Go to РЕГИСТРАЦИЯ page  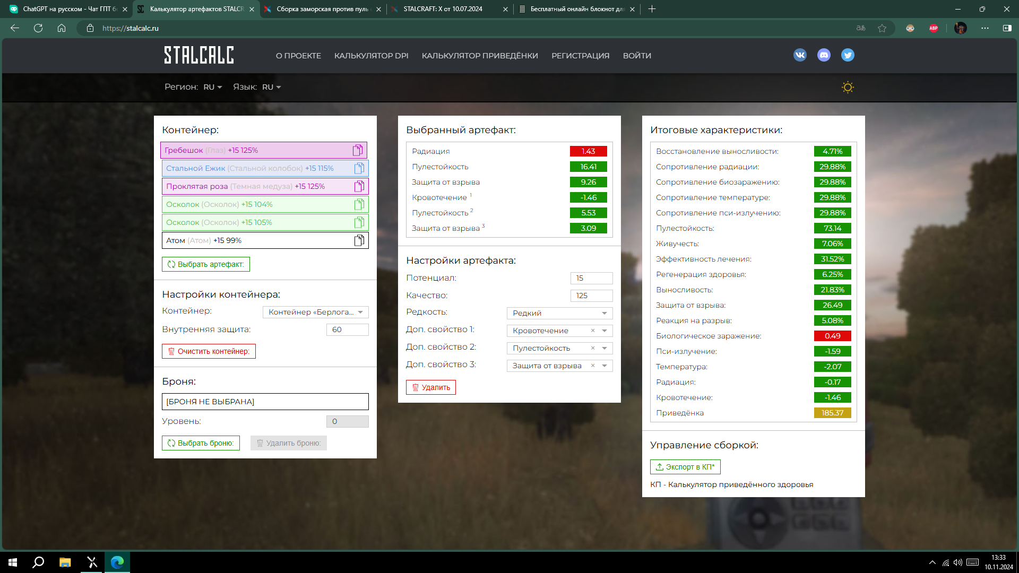tap(581, 56)
